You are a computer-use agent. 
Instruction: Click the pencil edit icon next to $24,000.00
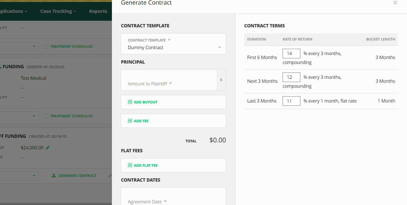pyautogui.click(x=48, y=148)
